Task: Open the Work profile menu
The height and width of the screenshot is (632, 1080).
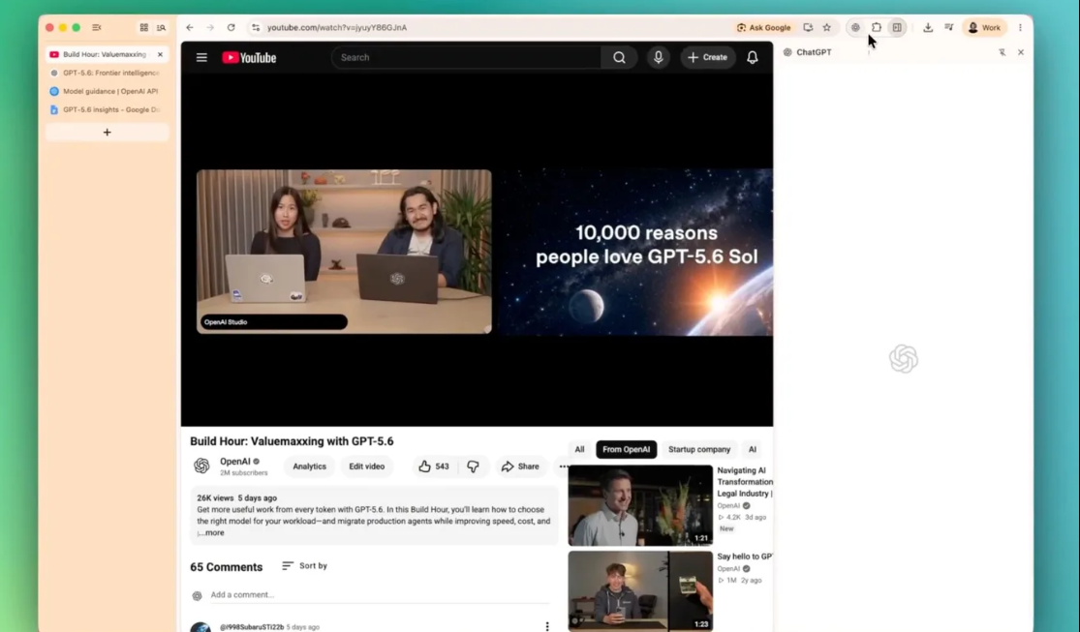Action: pyautogui.click(x=983, y=27)
